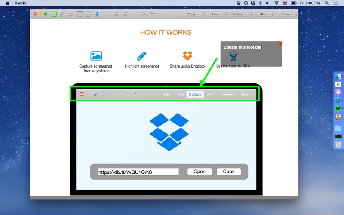Image resolution: width=344 pixels, height=215 pixels.
Task: Open the Bluetooth status menu
Action: click(x=261, y=3)
